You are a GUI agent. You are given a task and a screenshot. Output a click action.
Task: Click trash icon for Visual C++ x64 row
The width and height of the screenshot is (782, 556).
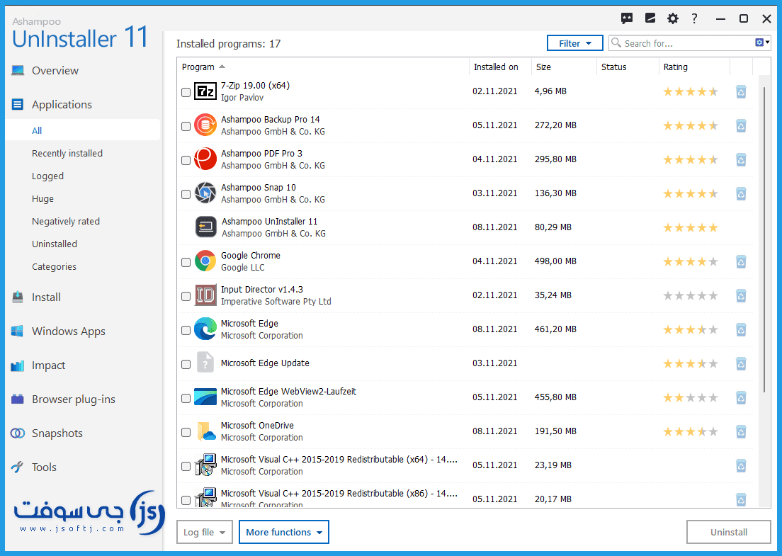click(741, 466)
